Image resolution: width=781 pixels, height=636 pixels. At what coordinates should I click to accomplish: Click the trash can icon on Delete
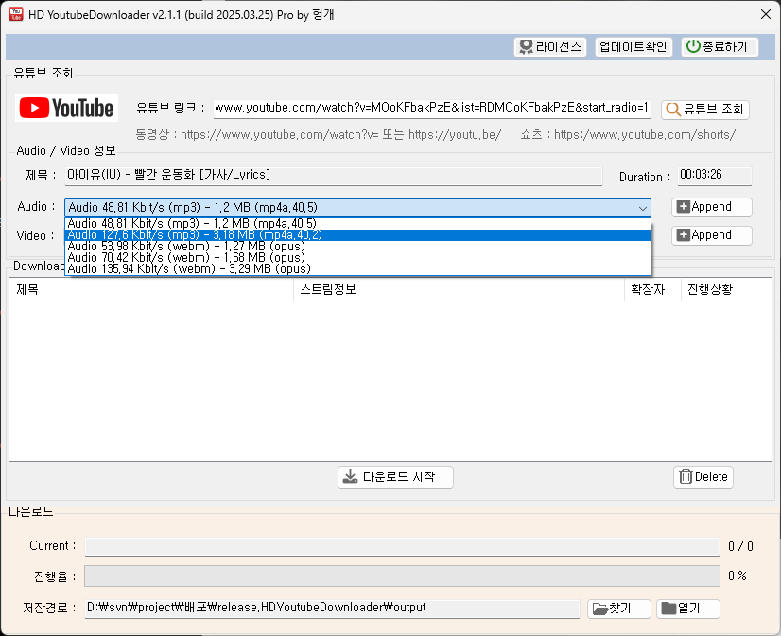pyautogui.click(x=686, y=476)
